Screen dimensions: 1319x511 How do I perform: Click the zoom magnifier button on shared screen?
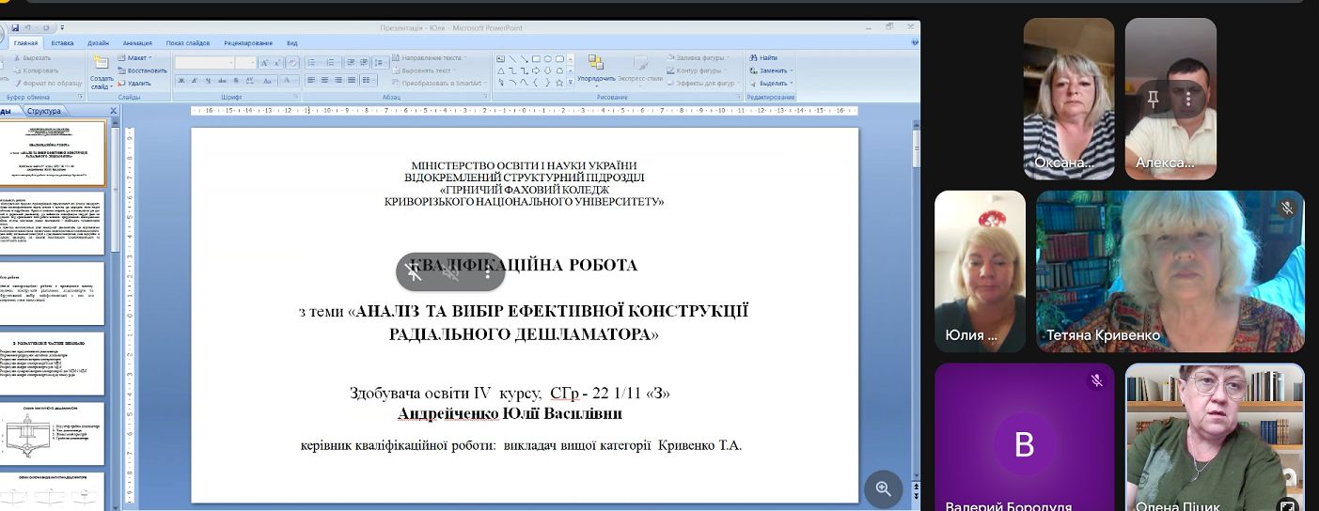click(x=883, y=488)
